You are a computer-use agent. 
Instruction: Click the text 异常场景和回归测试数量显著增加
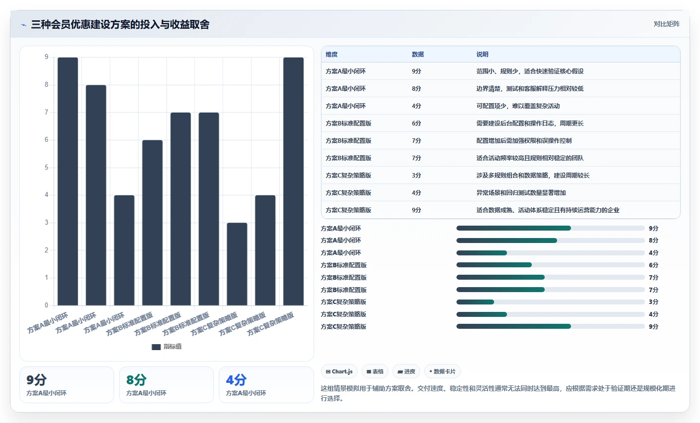pos(521,193)
